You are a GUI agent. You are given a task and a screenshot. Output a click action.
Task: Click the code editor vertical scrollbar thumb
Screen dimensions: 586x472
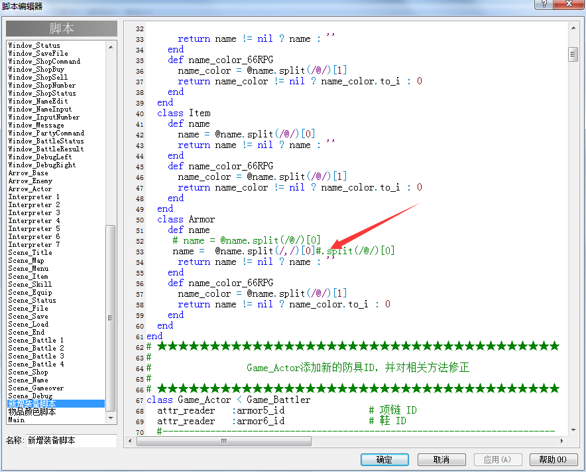point(573,54)
